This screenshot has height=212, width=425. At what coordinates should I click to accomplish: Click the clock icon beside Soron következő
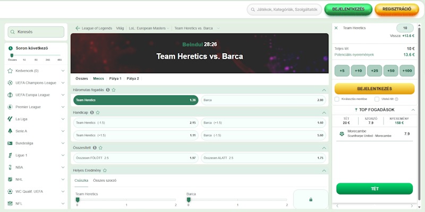[11, 48]
